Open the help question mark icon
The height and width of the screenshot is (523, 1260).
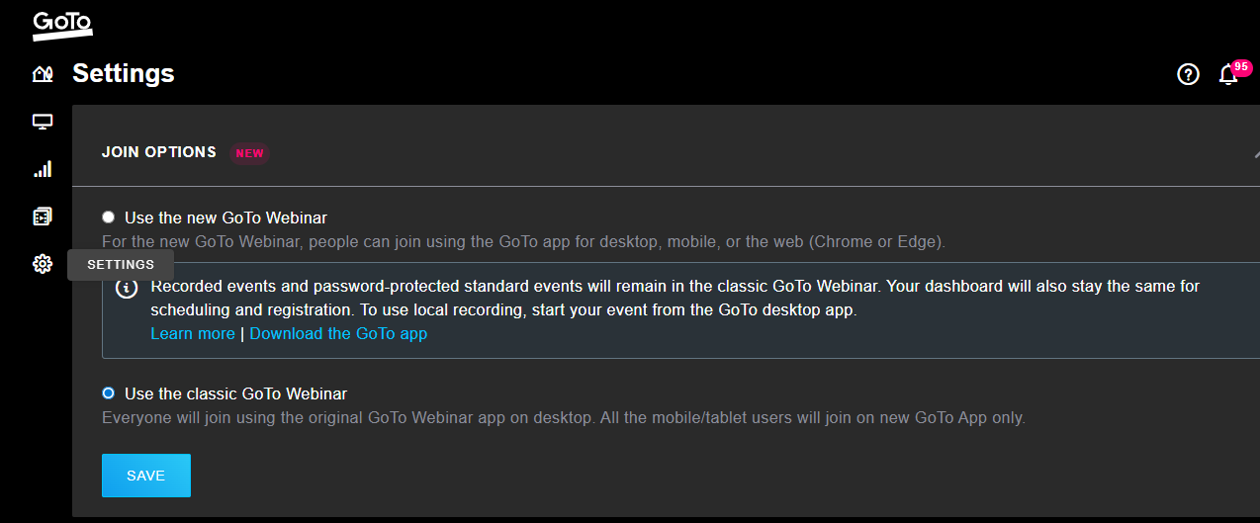[x=1188, y=74]
